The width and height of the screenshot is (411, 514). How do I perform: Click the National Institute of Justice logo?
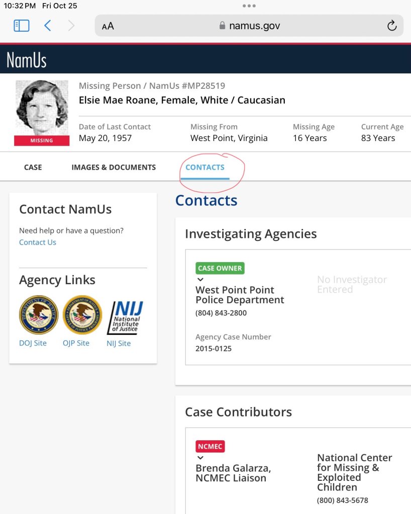[x=125, y=317]
